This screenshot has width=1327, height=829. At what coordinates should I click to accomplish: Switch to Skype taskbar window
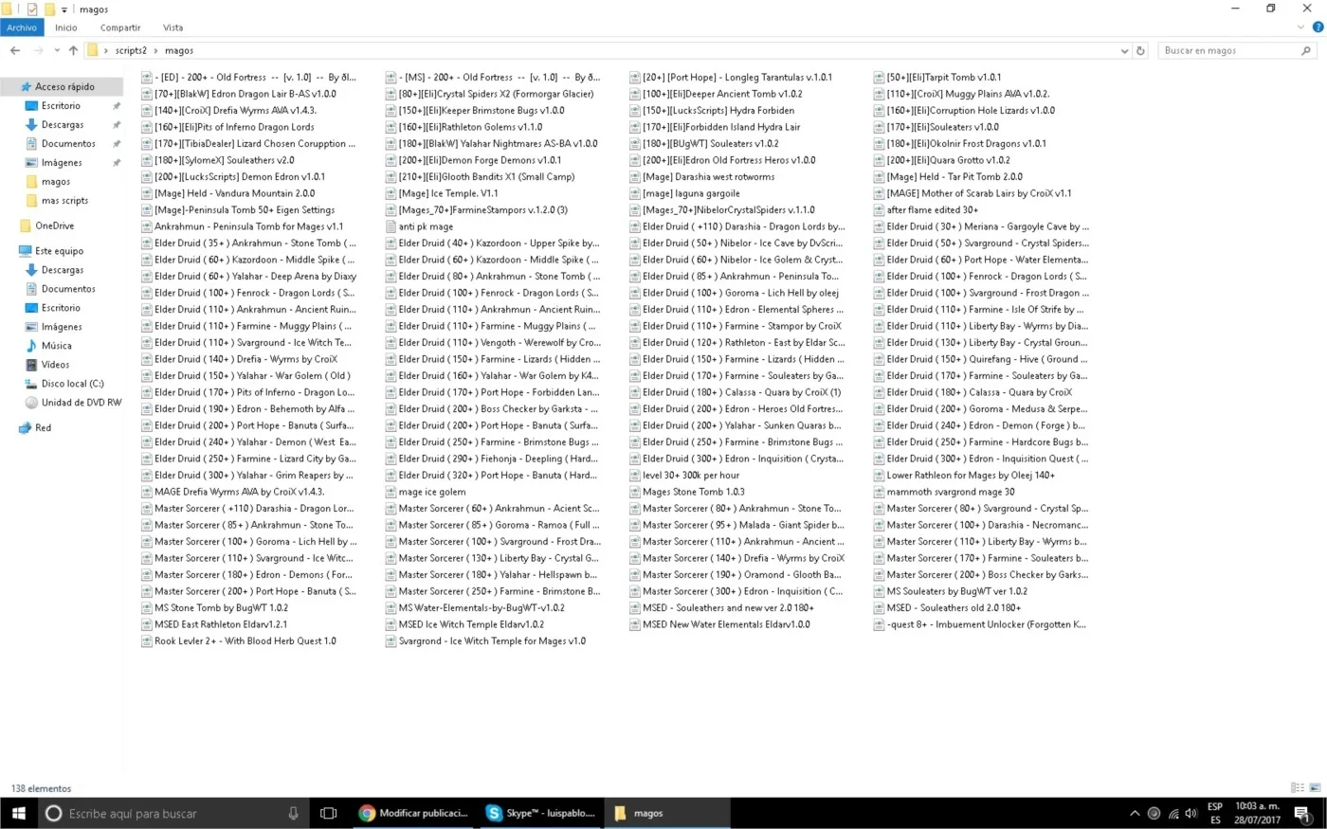coord(540,813)
